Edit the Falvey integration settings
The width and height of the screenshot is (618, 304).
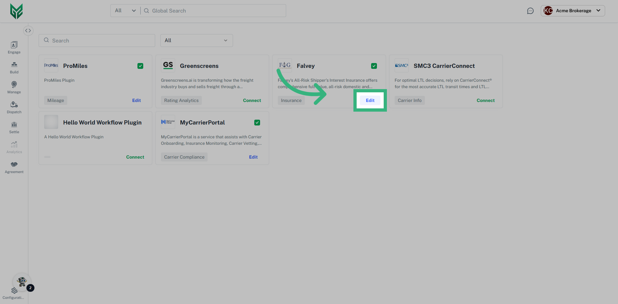pos(370,100)
